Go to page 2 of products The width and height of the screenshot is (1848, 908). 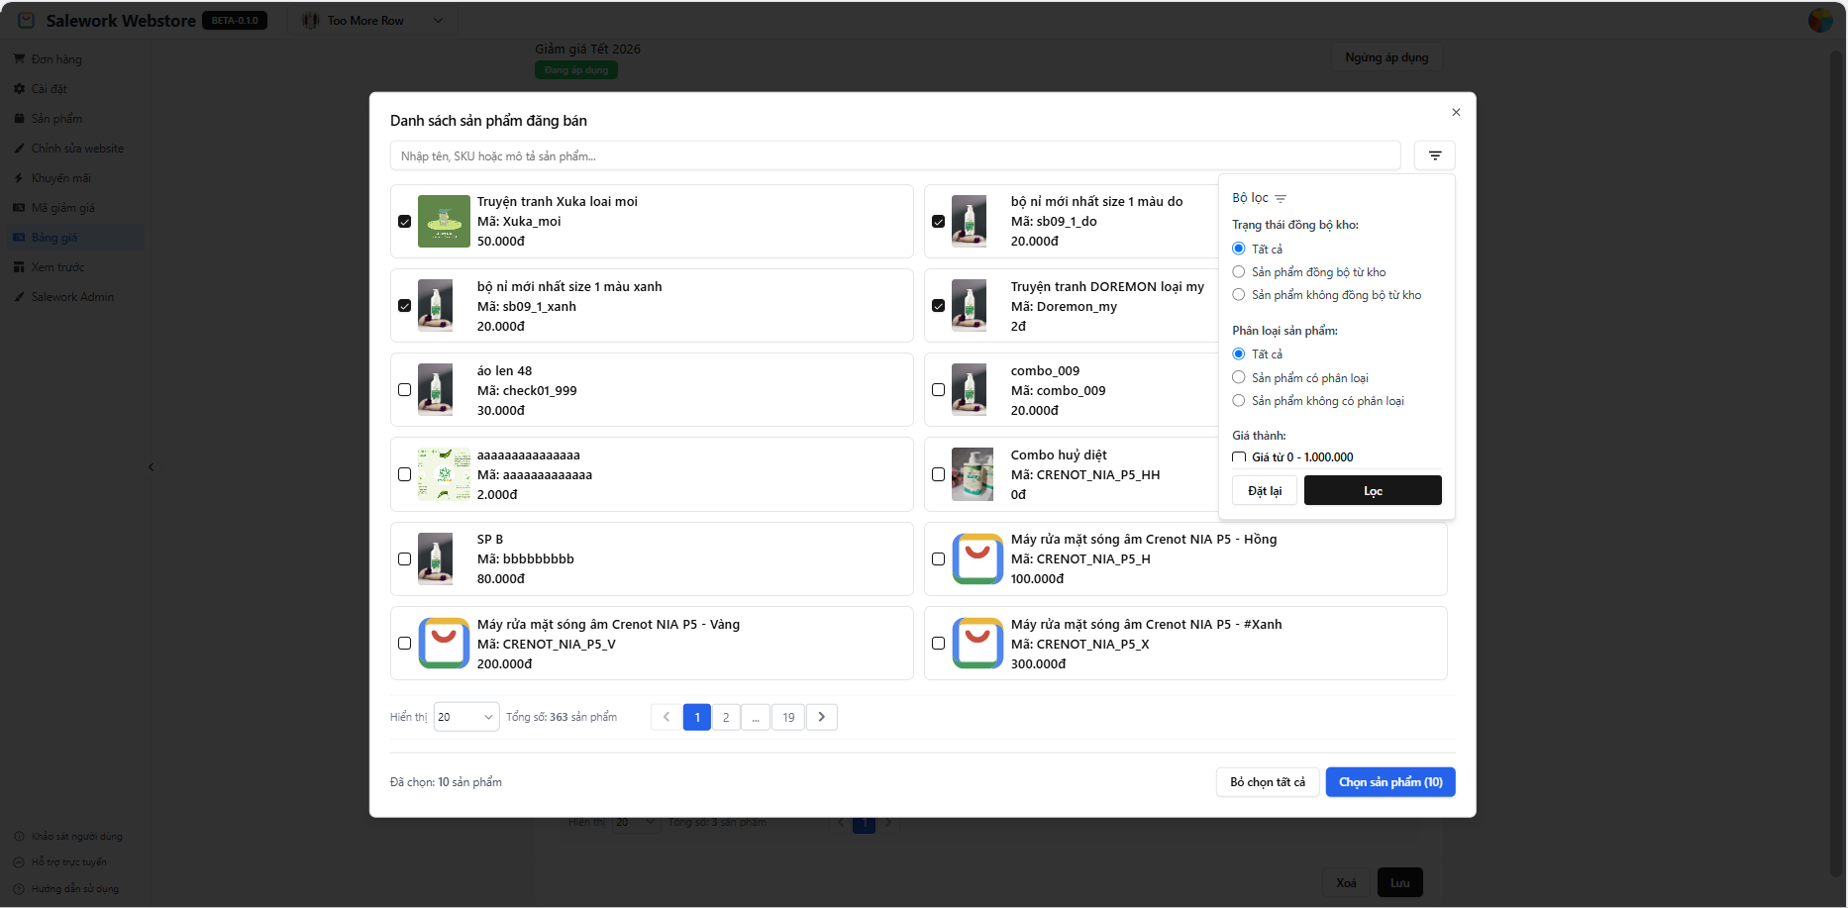[726, 717]
